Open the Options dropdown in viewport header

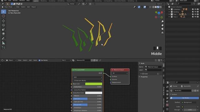[160, 4]
